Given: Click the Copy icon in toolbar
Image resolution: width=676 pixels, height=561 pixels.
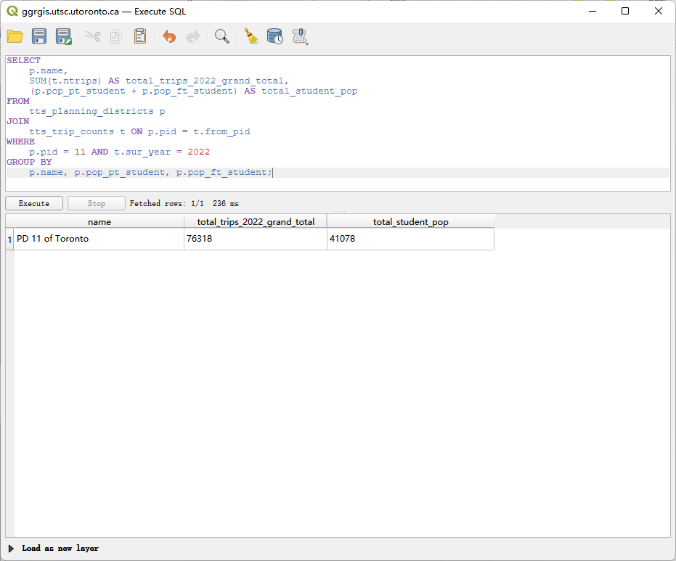Looking at the screenshot, I should (116, 36).
